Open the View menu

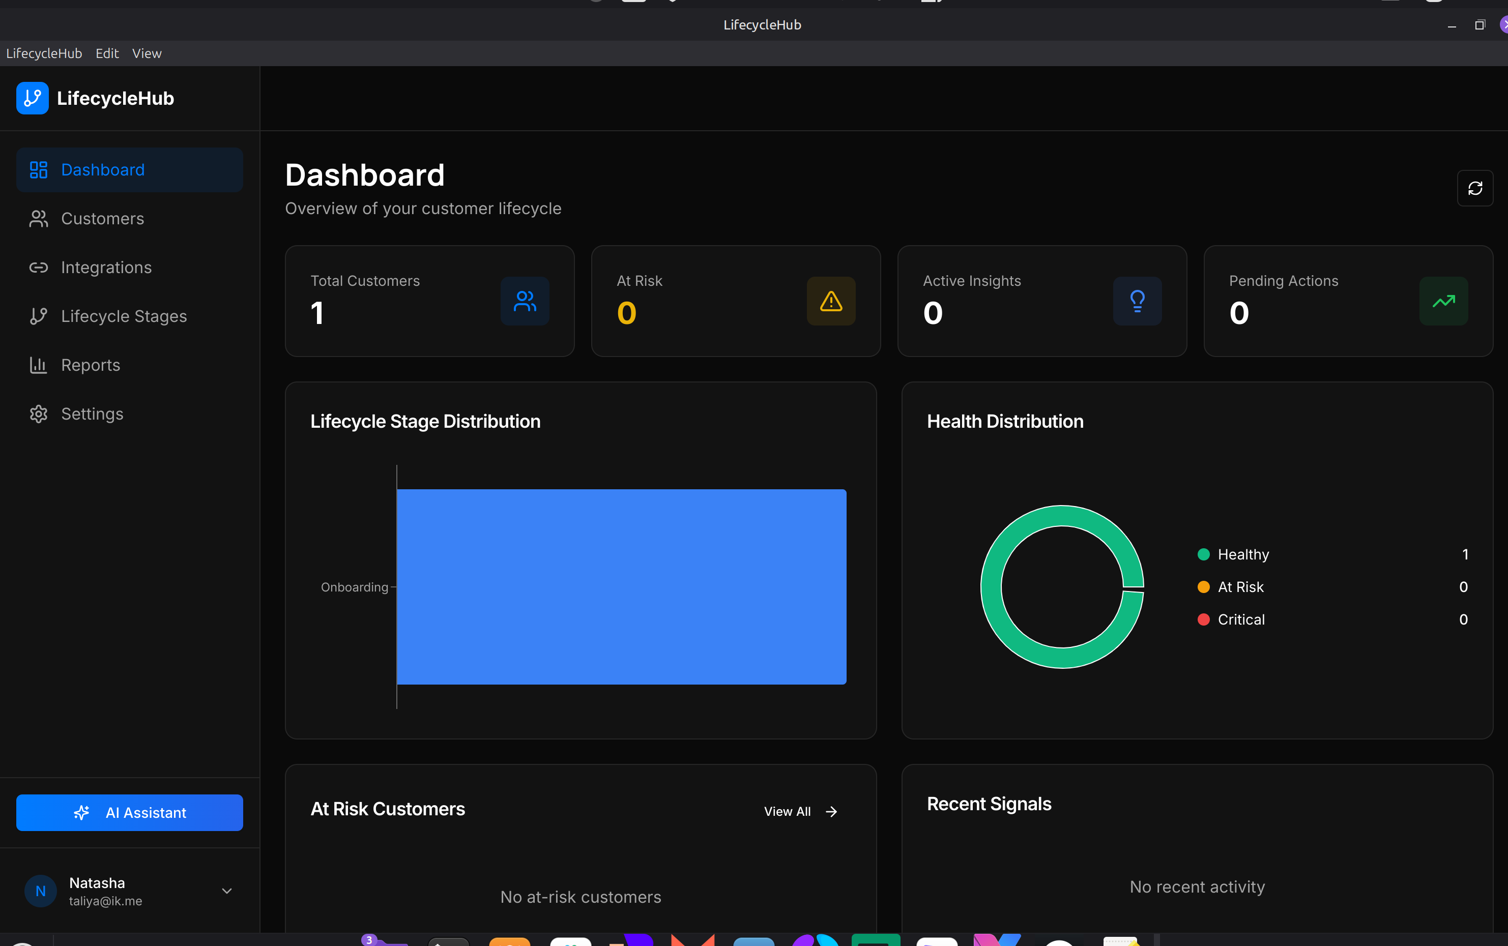tap(146, 53)
